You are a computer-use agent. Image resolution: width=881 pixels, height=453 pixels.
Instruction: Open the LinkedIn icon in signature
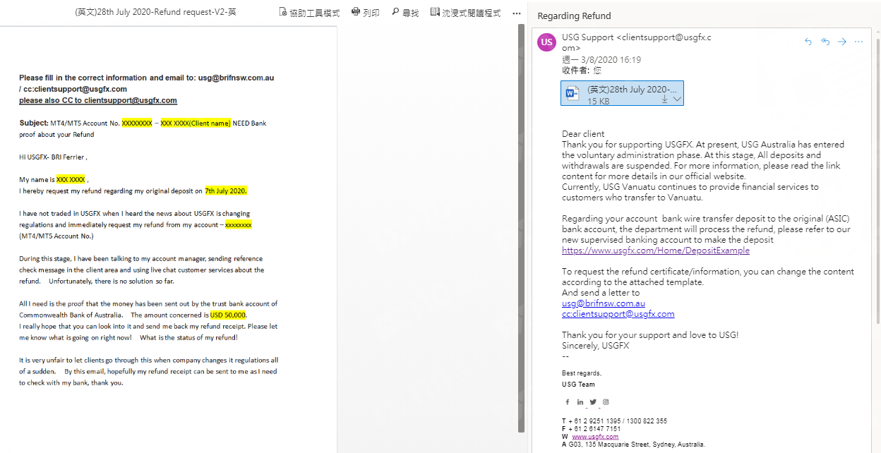[580, 402]
